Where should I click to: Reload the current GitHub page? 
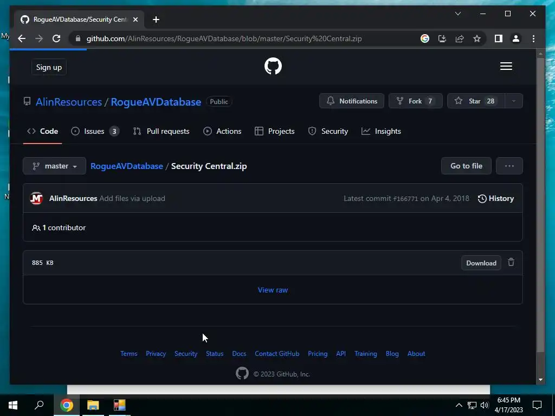[56, 38]
